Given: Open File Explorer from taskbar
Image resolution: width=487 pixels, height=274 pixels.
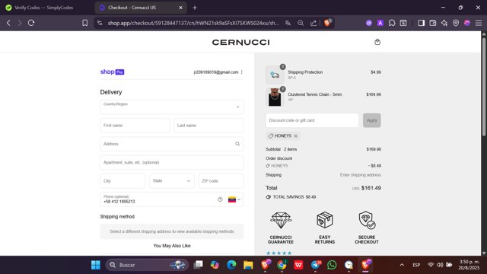Looking at the screenshot, I should pyautogui.click(x=248, y=265).
